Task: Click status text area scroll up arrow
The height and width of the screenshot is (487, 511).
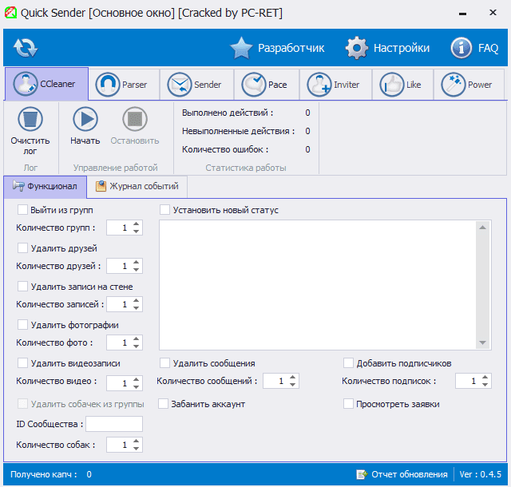Action: 483,228
